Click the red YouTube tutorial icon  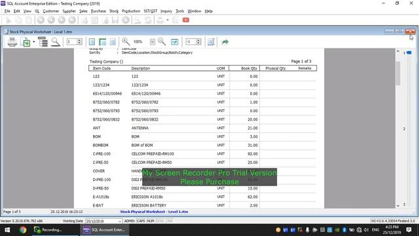[186, 20]
